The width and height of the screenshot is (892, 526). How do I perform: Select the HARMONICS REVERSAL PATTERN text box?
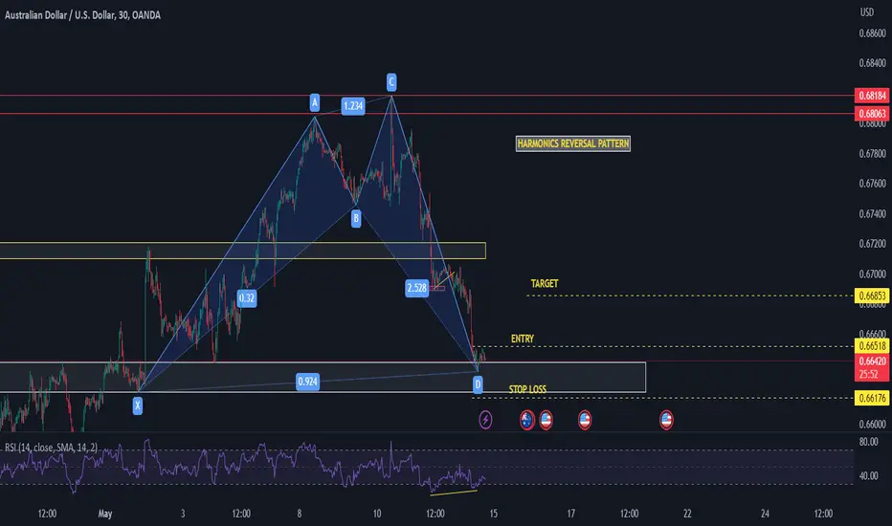click(573, 143)
